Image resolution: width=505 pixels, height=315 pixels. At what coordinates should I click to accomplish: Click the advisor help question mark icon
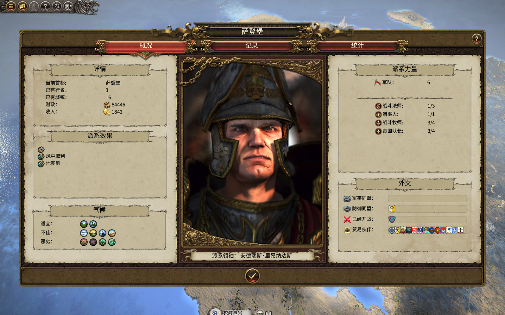pos(45,6)
